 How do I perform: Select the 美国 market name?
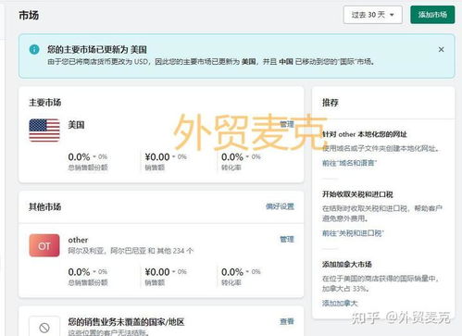pos(76,125)
